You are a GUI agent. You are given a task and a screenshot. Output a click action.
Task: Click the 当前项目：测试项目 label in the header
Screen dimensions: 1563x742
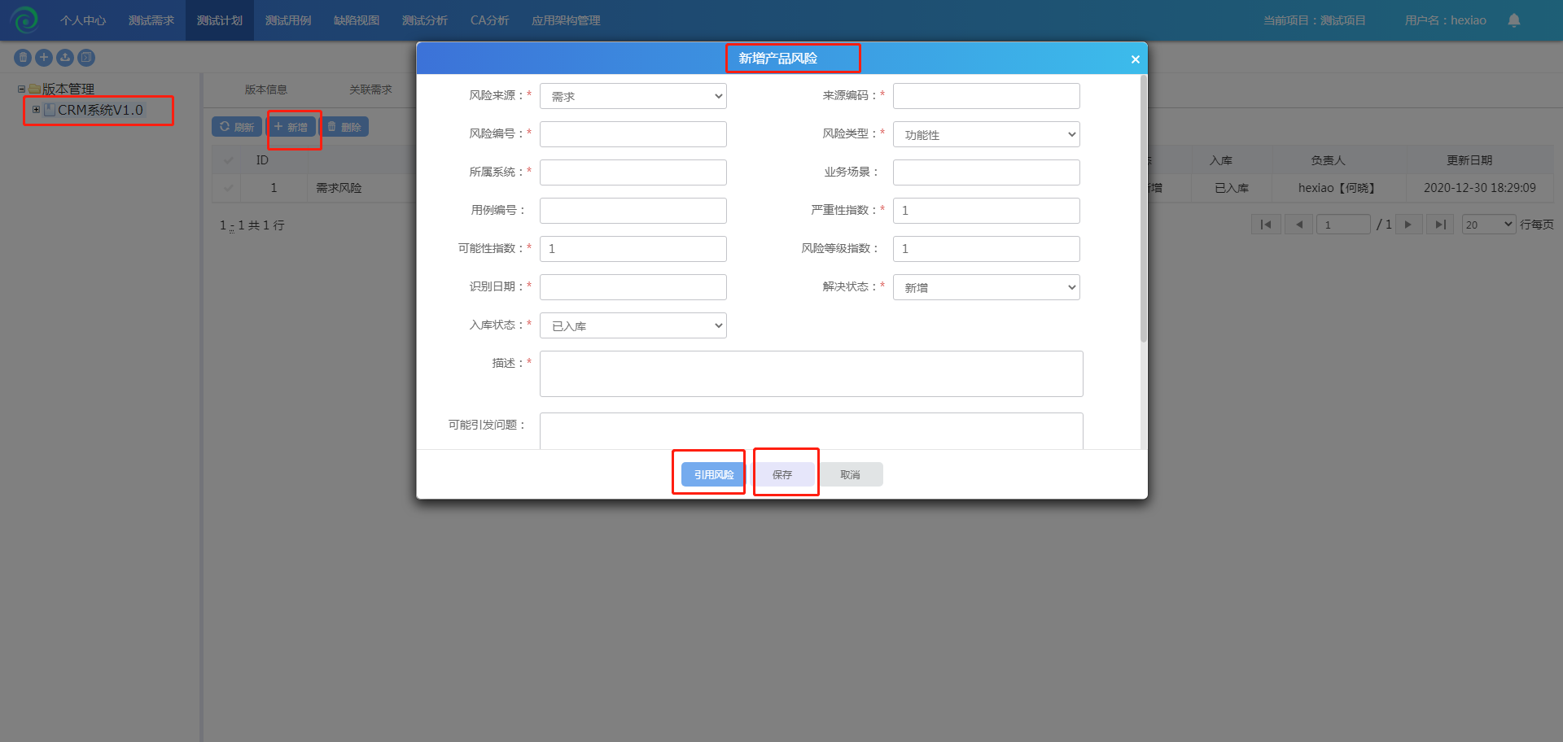point(1314,20)
